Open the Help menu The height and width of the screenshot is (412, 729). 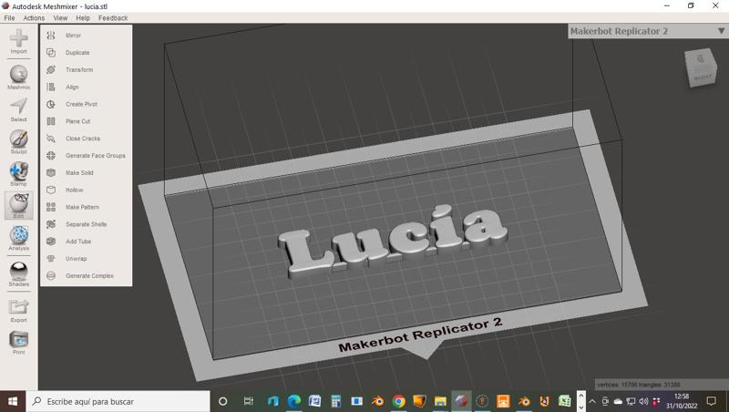point(83,17)
